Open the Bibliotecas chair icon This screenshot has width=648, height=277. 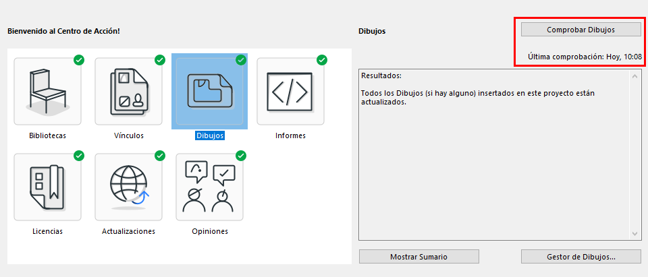(47, 91)
